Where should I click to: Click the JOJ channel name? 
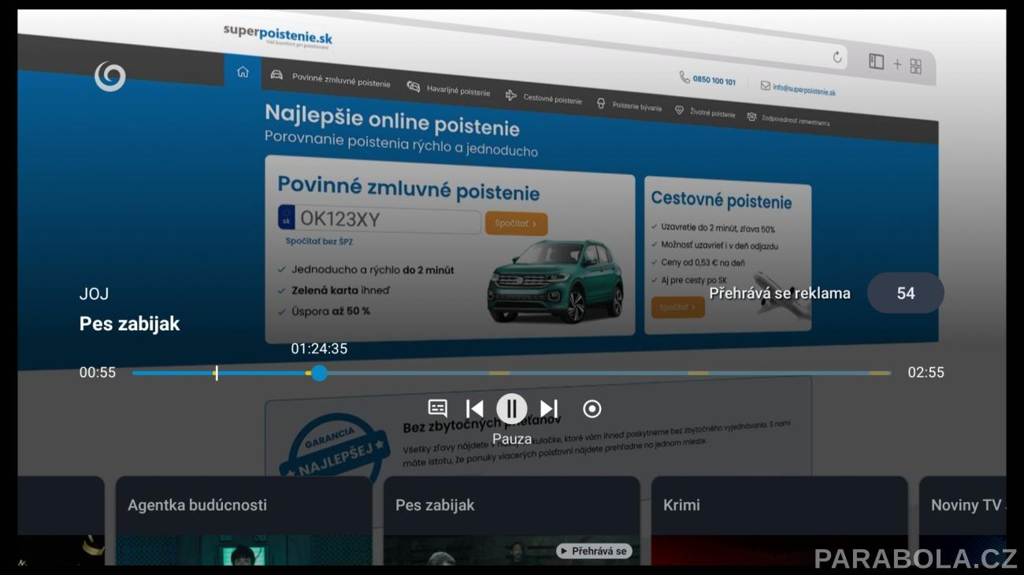pos(95,294)
